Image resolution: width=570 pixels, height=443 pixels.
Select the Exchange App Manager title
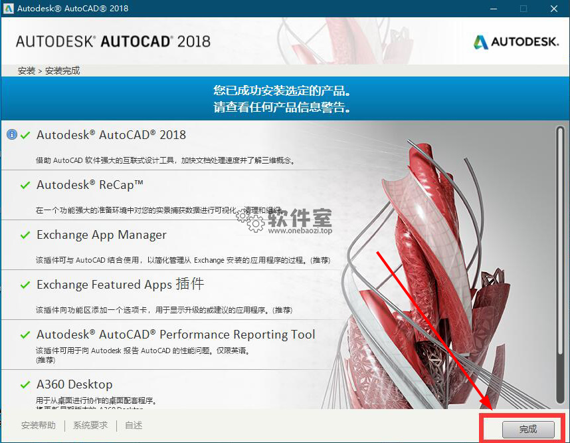[x=102, y=235]
